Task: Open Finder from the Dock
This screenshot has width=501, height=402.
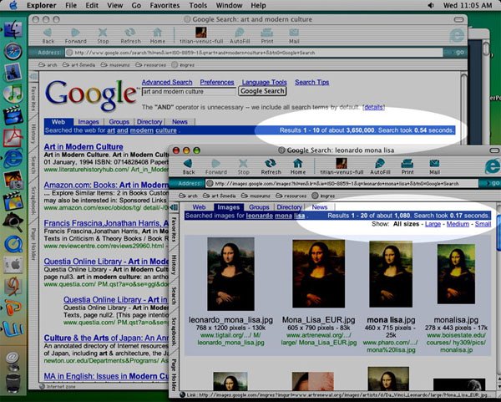Action: (x=13, y=30)
